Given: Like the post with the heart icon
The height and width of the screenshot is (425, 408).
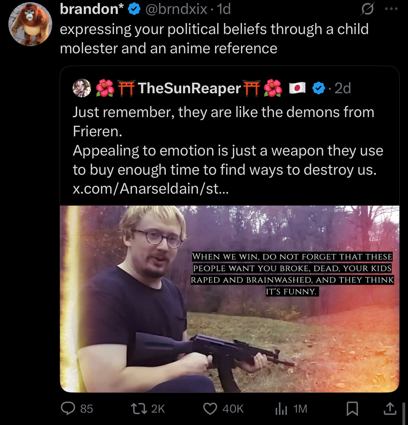Looking at the screenshot, I should 210,408.
